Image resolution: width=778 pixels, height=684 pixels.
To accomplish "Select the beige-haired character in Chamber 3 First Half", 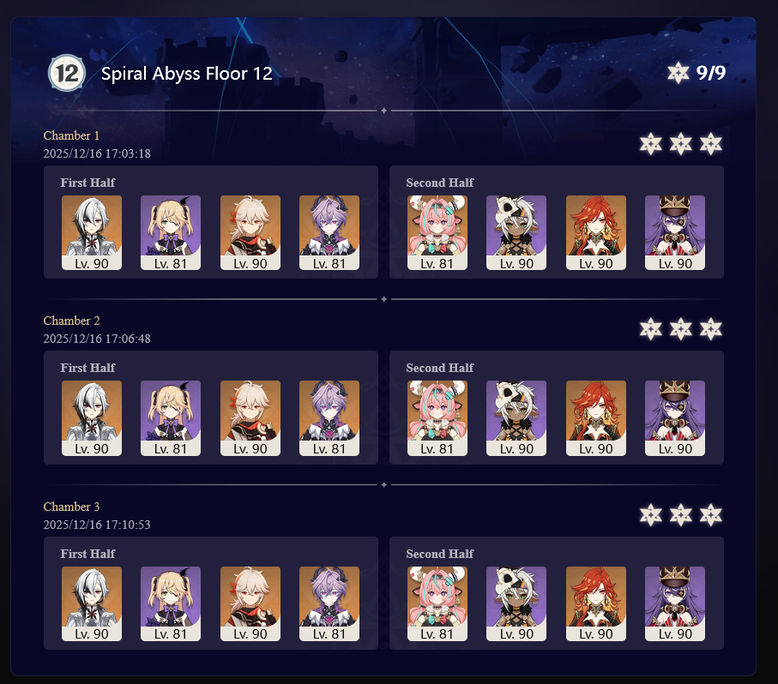I will coord(250,603).
